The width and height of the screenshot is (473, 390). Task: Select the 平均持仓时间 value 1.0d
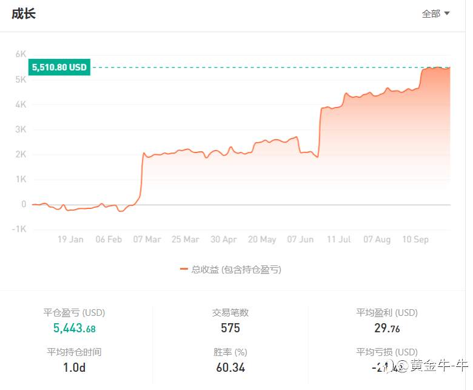click(x=74, y=368)
